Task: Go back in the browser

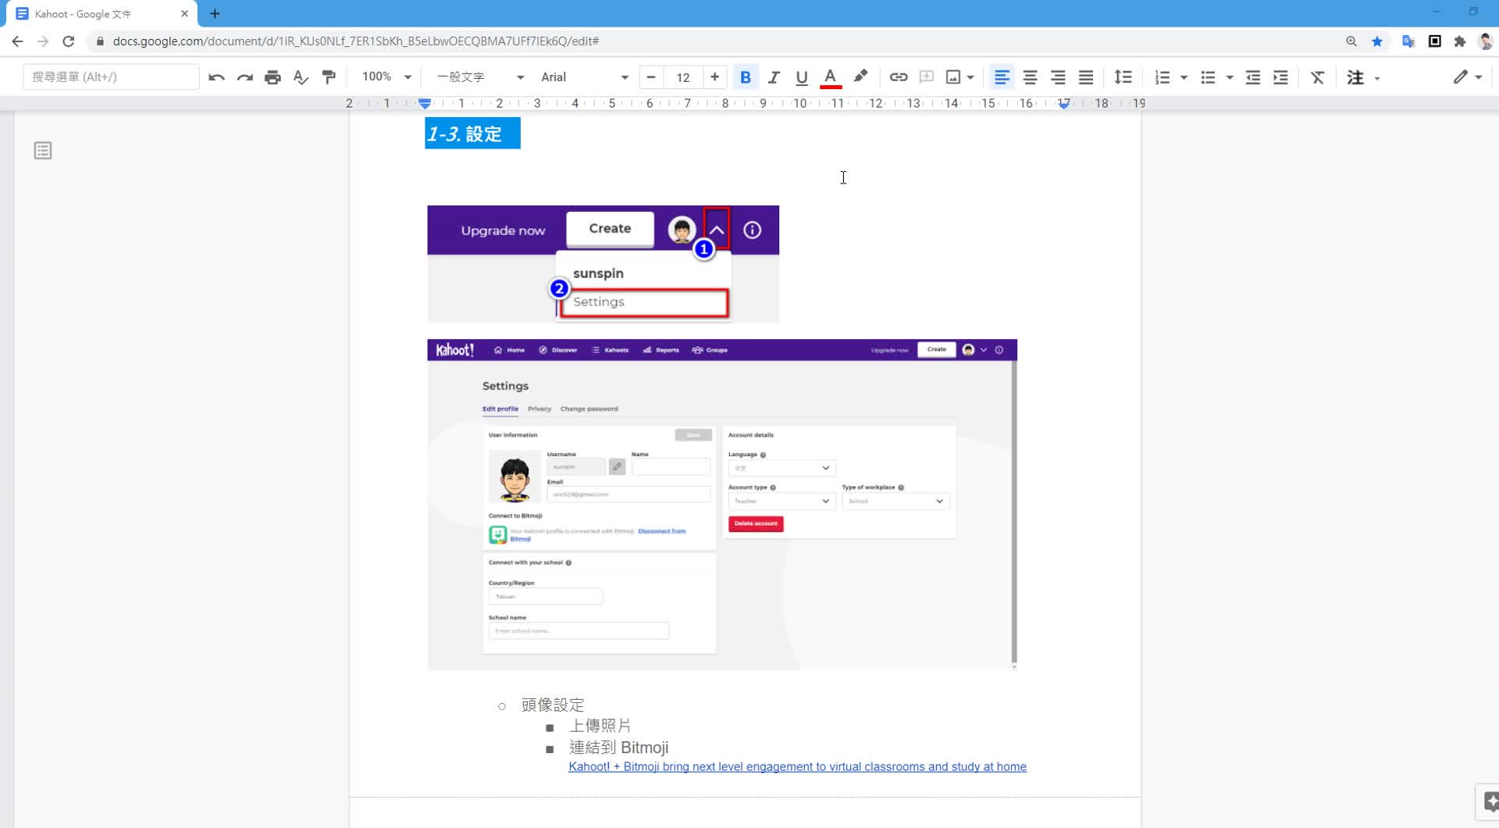Action: click(x=17, y=41)
